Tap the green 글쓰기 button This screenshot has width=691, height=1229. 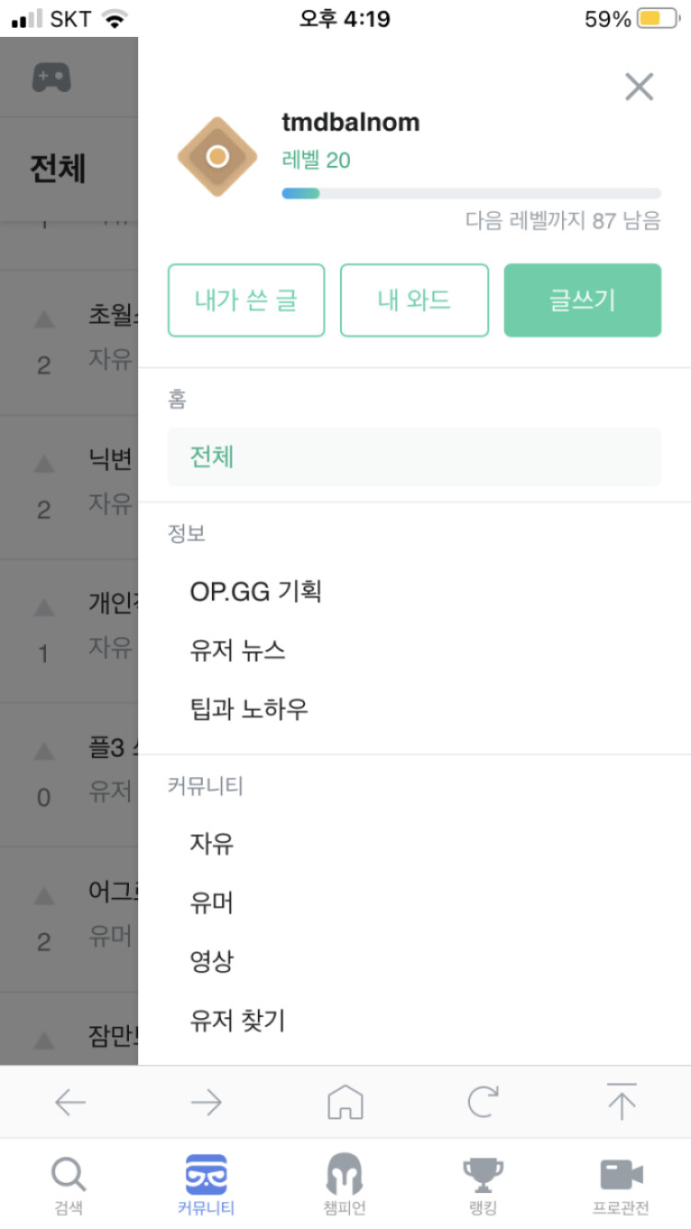[x=582, y=300]
